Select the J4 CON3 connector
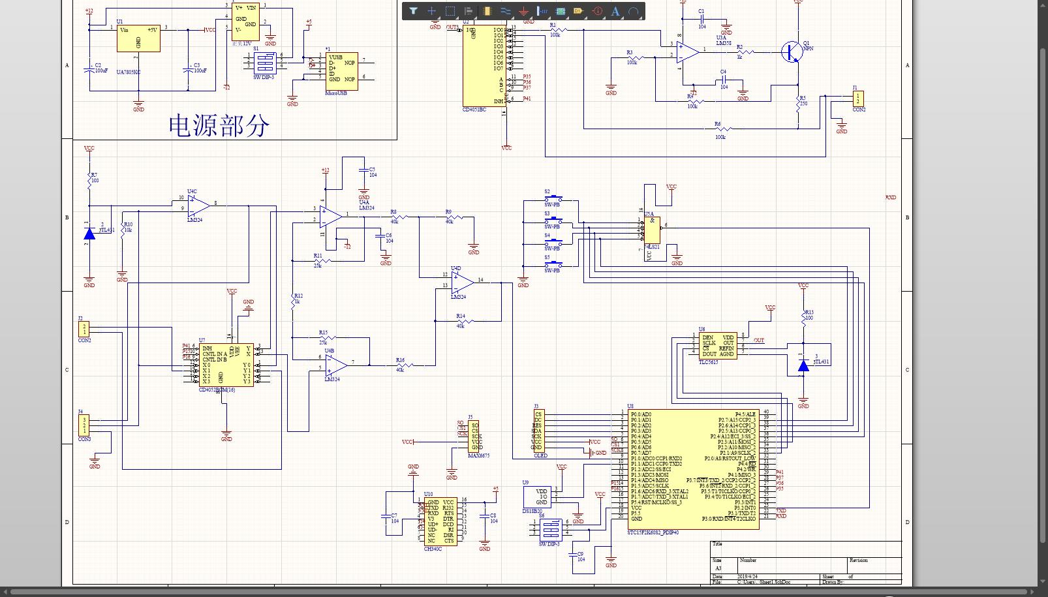This screenshot has height=597, width=1048. [84, 425]
